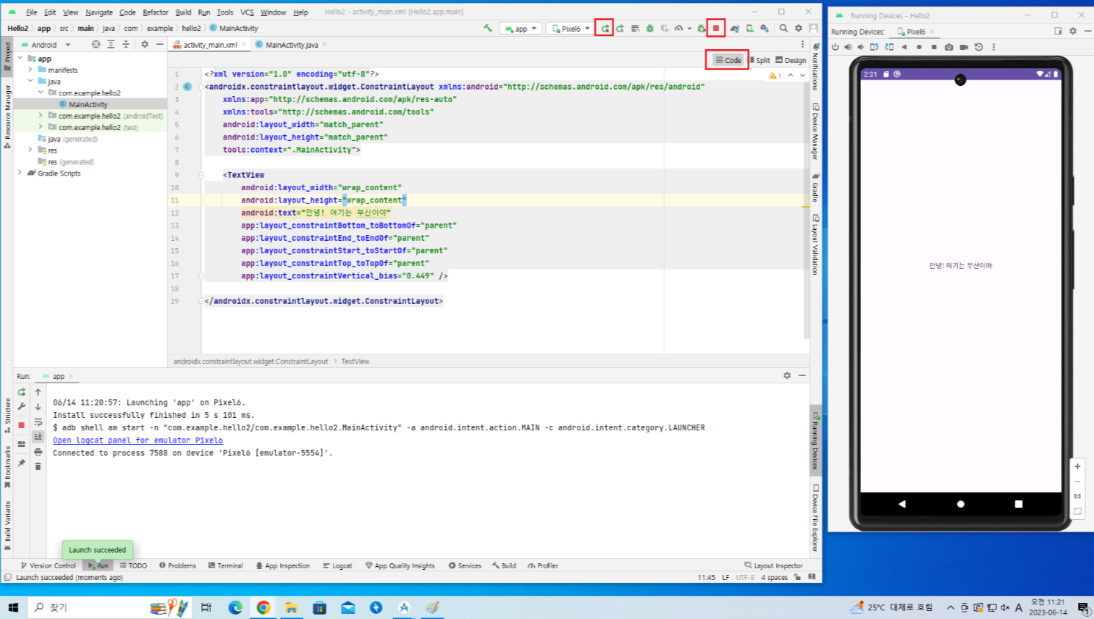This screenshot has width=1094, height=619.
Task: Open the Logcat tool window tab
Action: tap(337, 565)
